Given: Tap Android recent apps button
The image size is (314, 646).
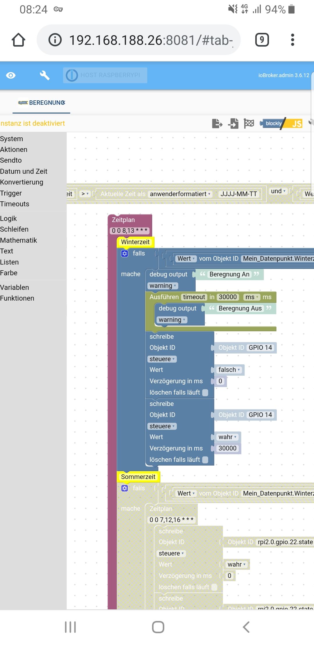Looking at the screenshot, I should tap(70, 627).
